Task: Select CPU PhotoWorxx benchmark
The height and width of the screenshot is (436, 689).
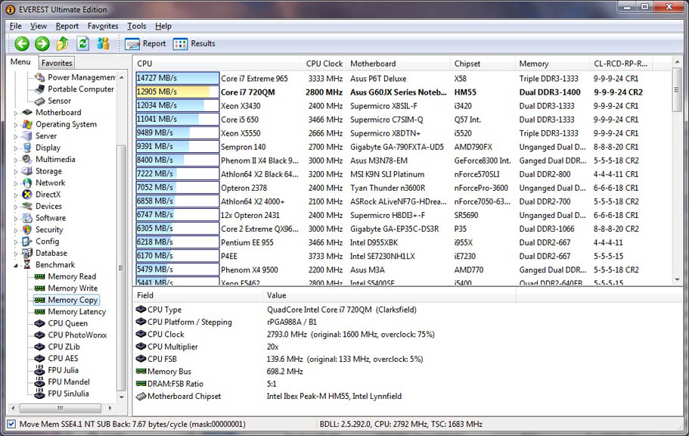Action: click(x=77, y=335)
